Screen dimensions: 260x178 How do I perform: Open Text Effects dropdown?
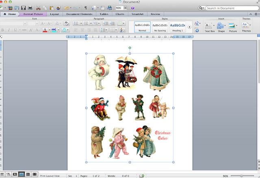pyautogui.click(x=65, y=30)
